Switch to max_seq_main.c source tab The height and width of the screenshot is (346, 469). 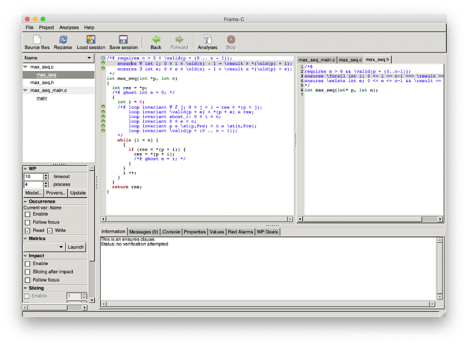[x=316, y=60]
